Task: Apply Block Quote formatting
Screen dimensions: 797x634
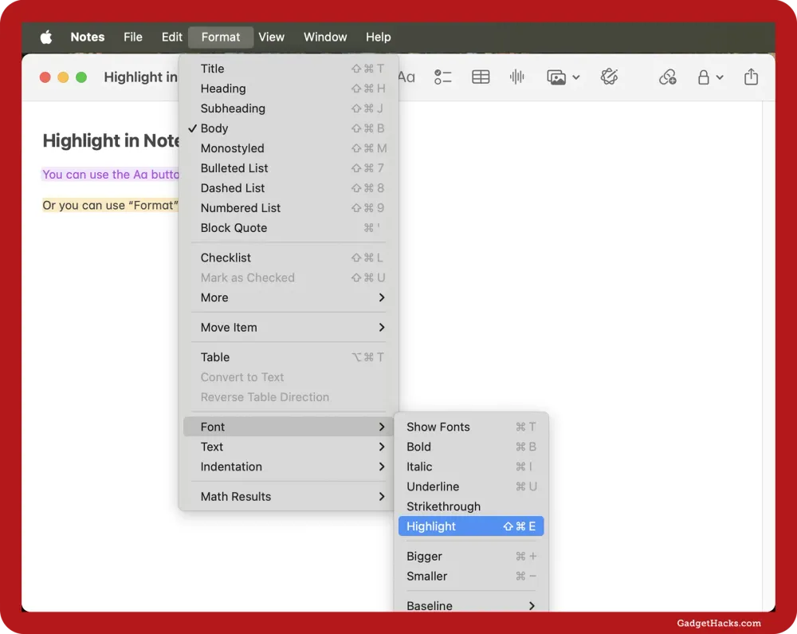Action: (x=289, y=228)
